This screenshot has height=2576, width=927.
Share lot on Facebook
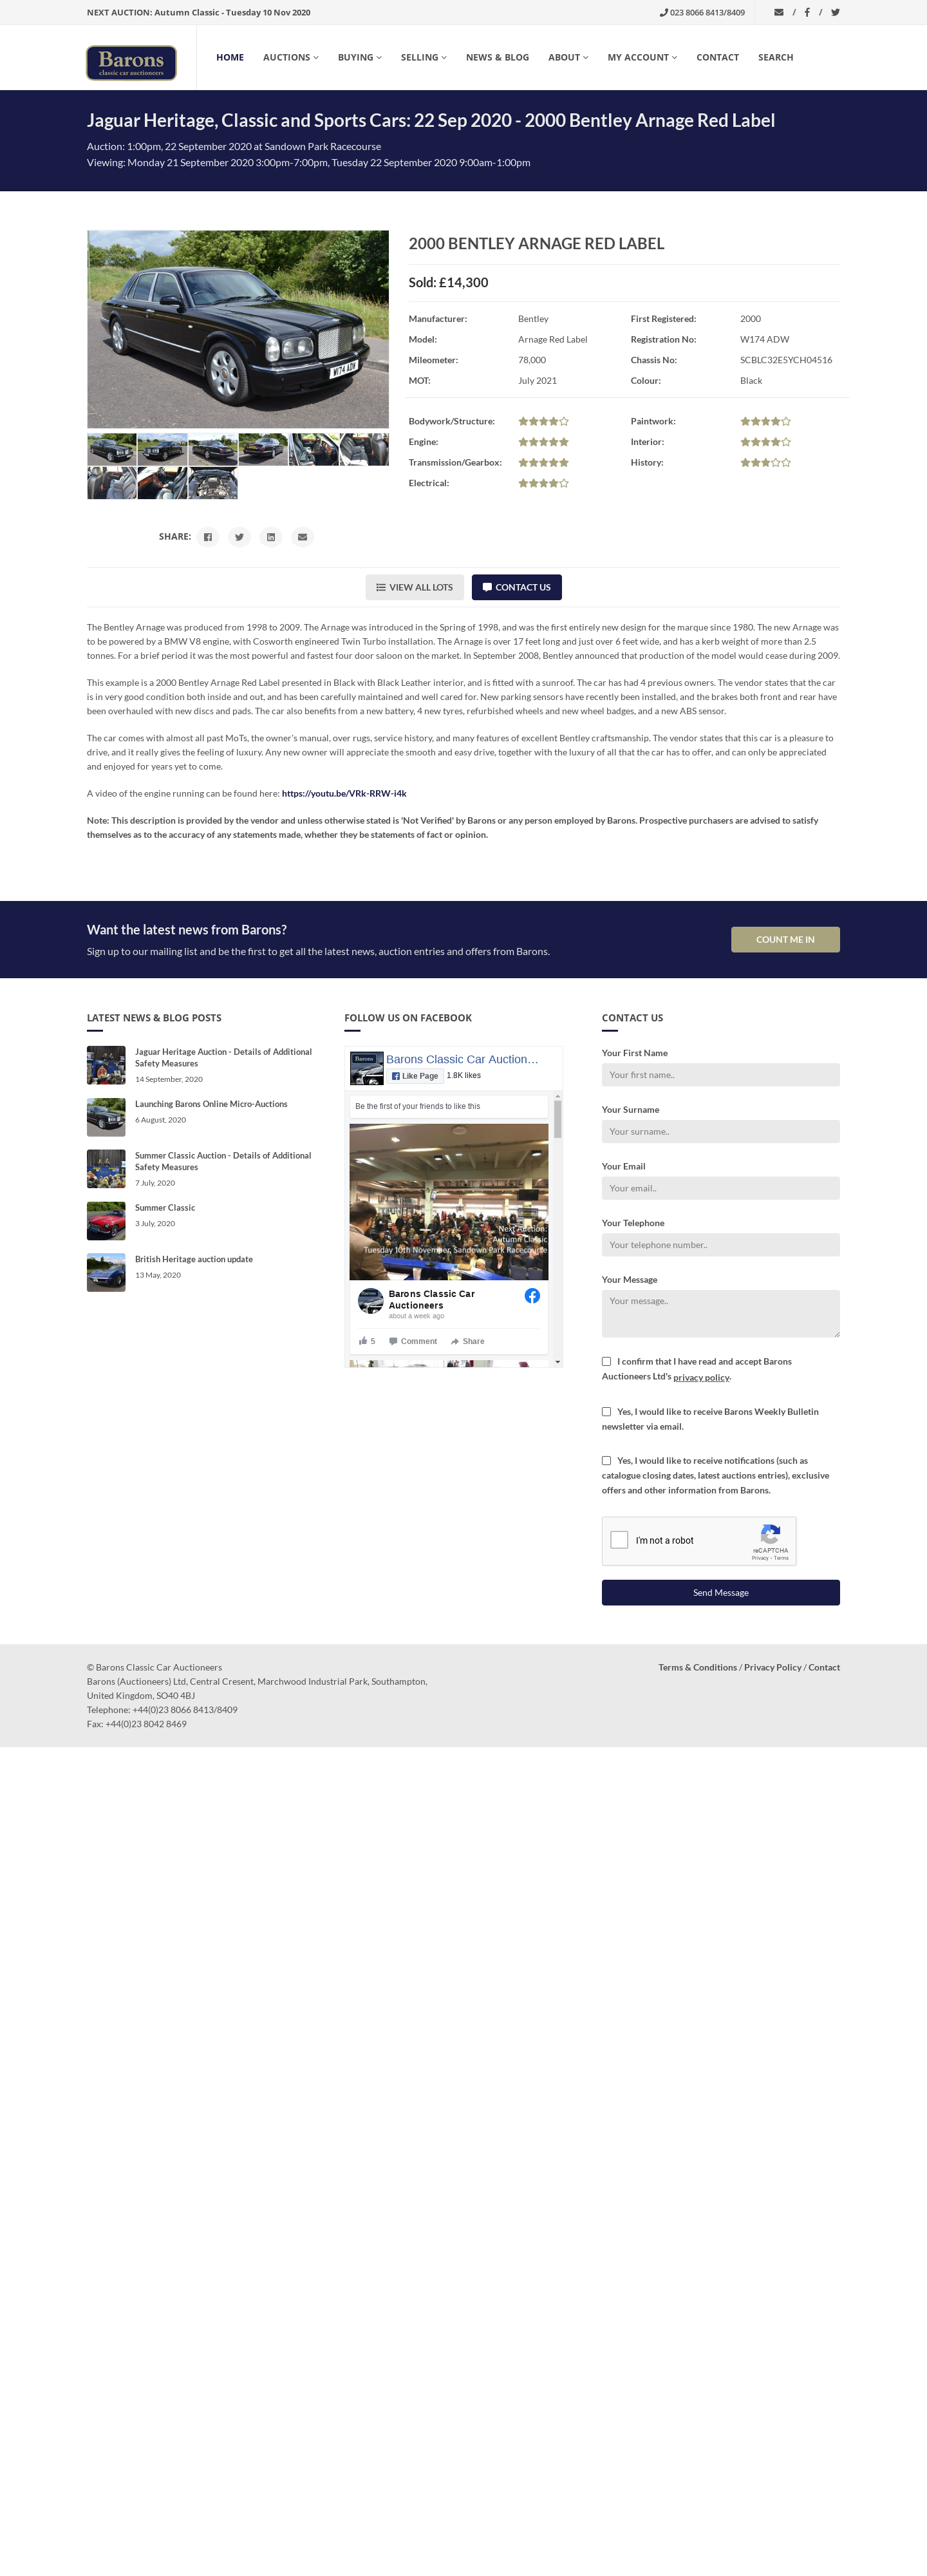pyautogui.click(x=208, y=537)
